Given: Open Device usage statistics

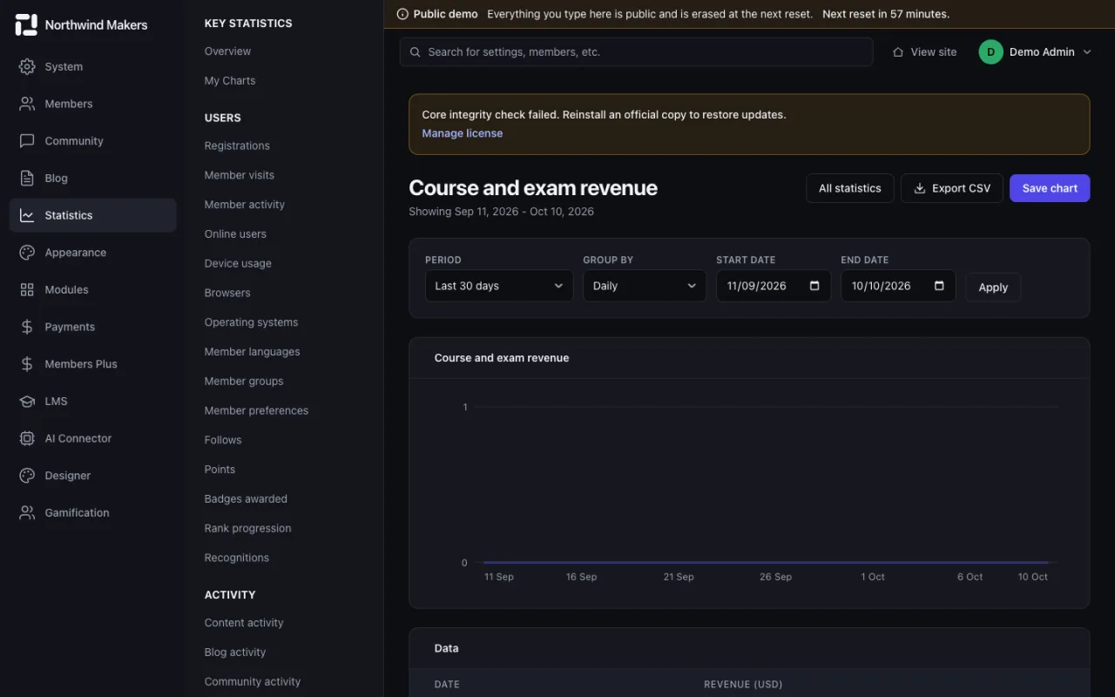Looking at the screenshot, I should tap(238, 263).
